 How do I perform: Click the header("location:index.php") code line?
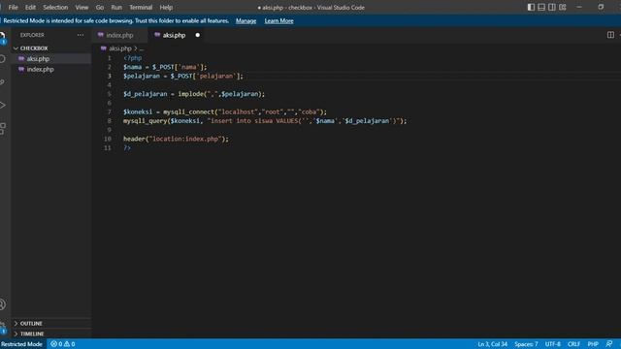176,139
